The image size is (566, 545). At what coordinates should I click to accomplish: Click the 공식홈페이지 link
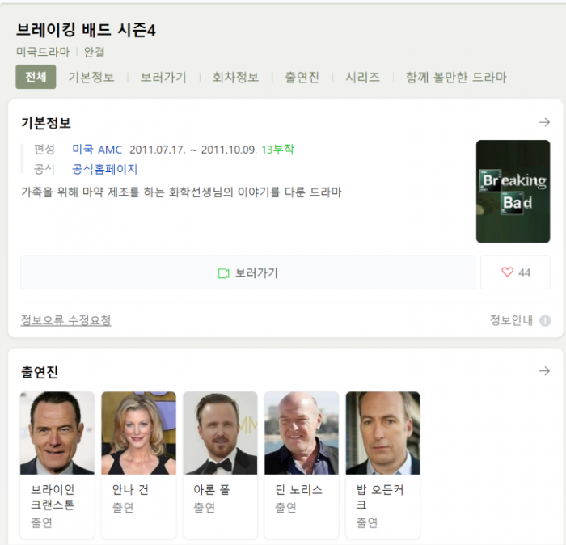[105, 169]
